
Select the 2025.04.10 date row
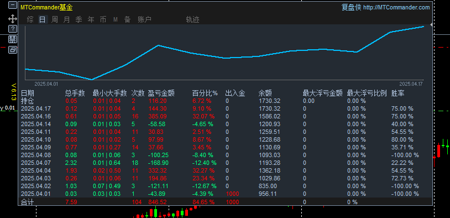click(x=36, y=139)
